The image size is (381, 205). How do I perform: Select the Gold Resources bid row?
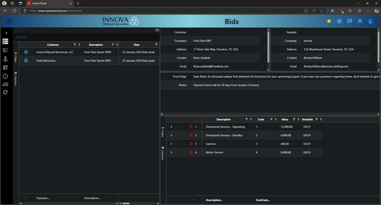pos(46,61)
